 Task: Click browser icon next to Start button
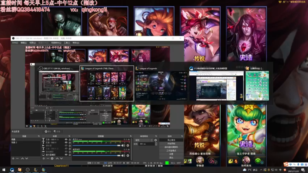(x=12, y=170)
